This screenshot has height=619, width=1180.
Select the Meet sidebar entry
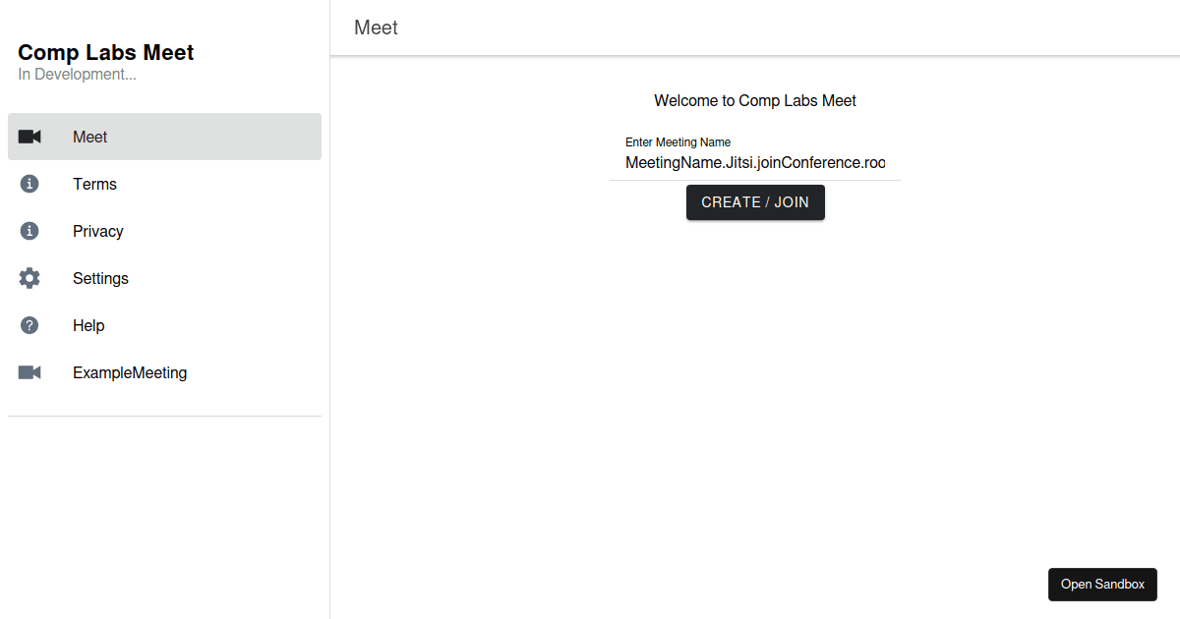point(89,137)
